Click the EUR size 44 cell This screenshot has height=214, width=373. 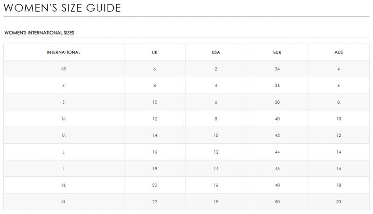point(277,152)
